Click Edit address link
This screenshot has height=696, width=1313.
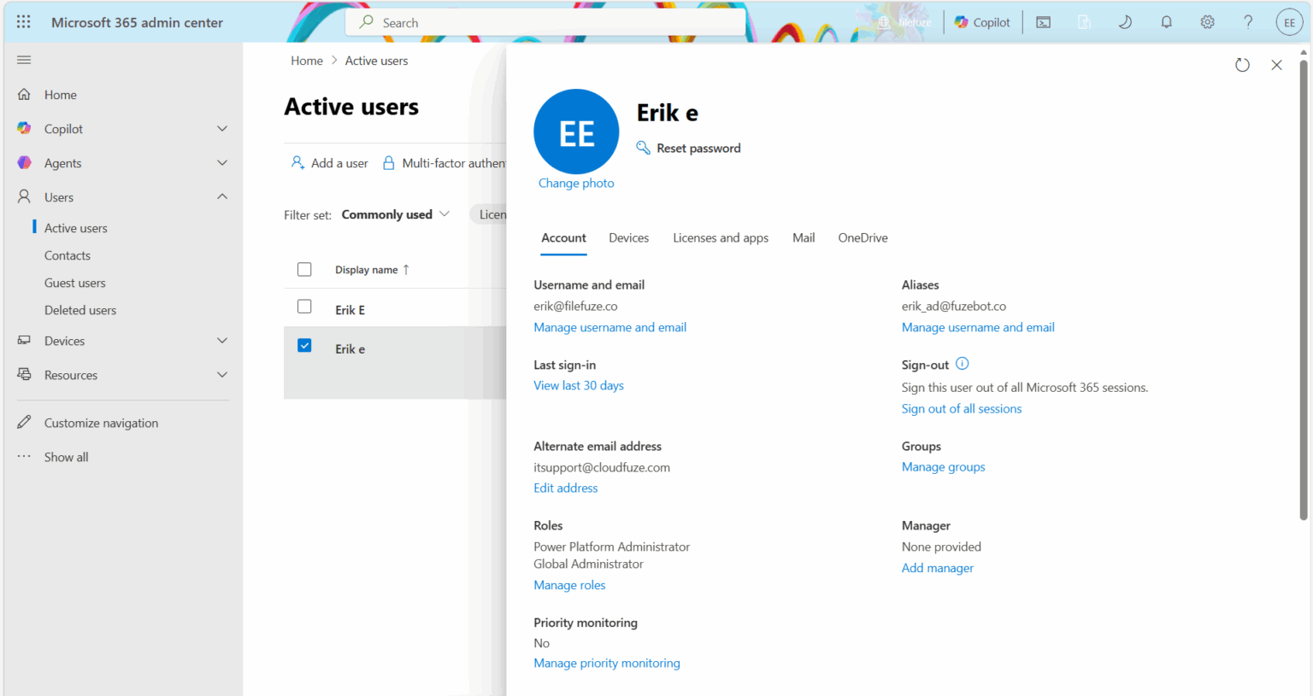tap(566, 488)
